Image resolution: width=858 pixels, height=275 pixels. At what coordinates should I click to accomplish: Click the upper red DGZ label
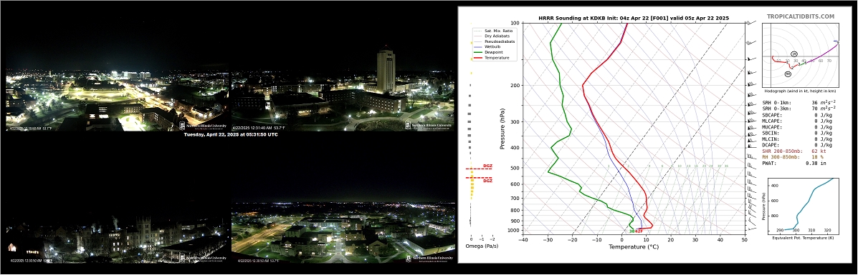tap(487, 166)
